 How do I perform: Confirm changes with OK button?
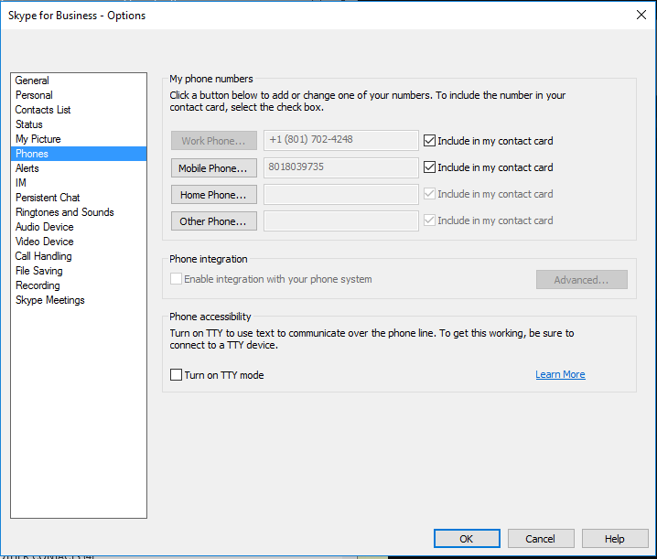467,539
